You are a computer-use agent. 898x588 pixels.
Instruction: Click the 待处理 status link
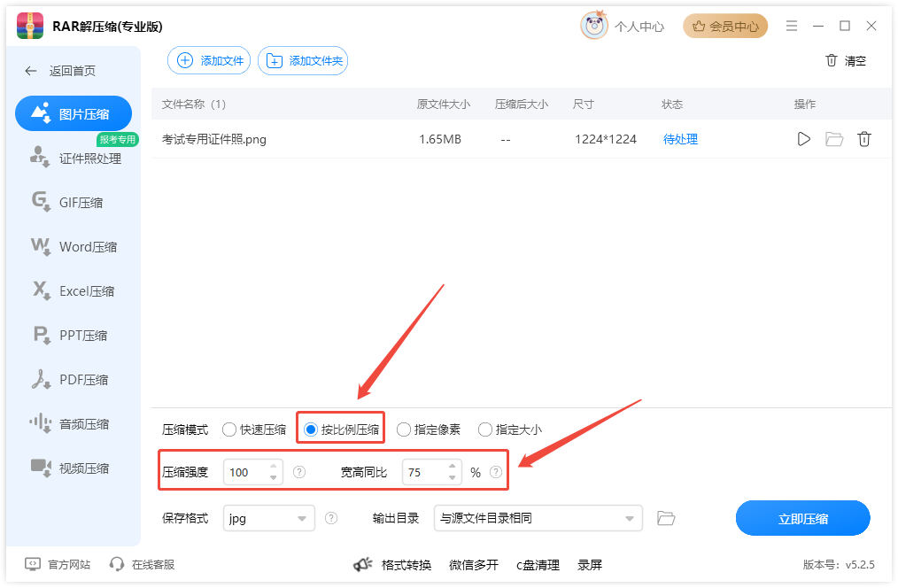pos(680,139)
